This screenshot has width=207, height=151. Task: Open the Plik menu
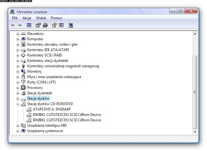15,18
